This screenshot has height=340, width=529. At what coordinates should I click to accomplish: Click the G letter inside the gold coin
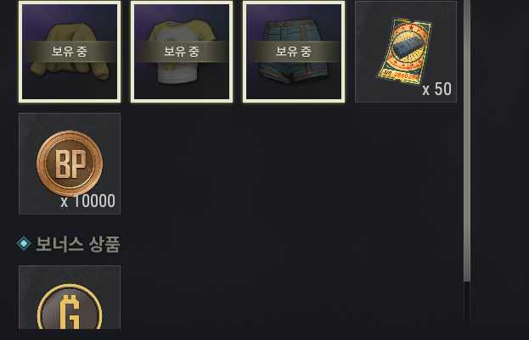coord(70,312)
